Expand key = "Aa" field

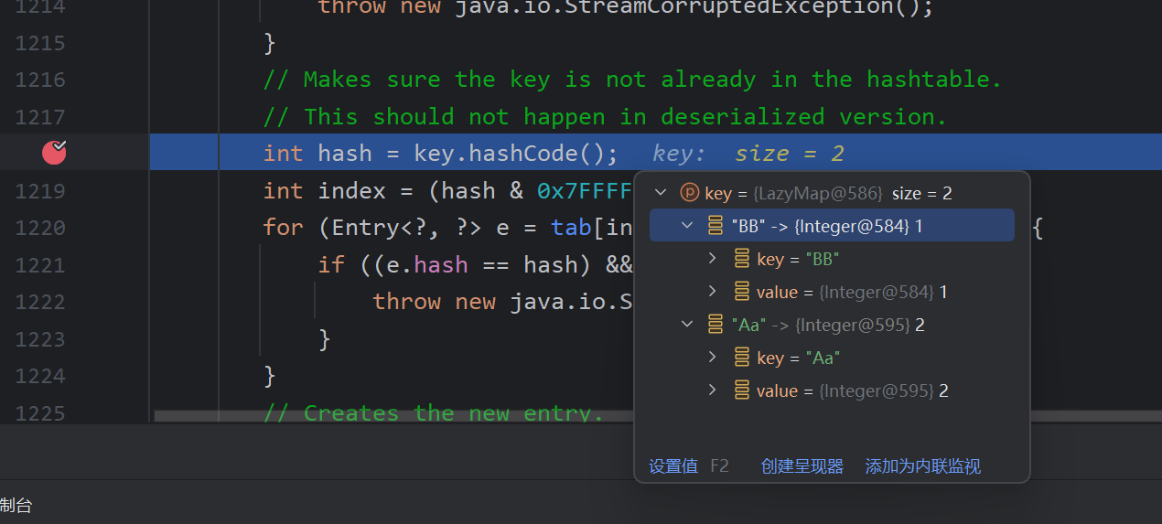click(x=713, y=358)
